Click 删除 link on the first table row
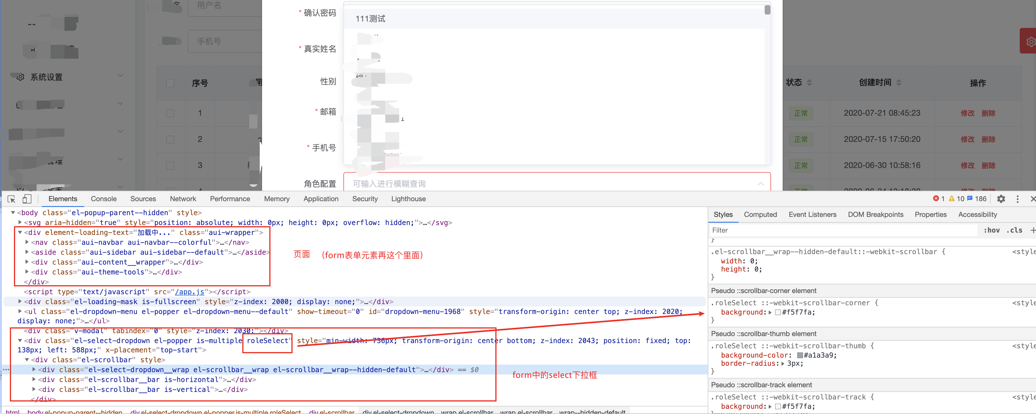This screenshot has height=414, width=1036. [x=989, y=113]
